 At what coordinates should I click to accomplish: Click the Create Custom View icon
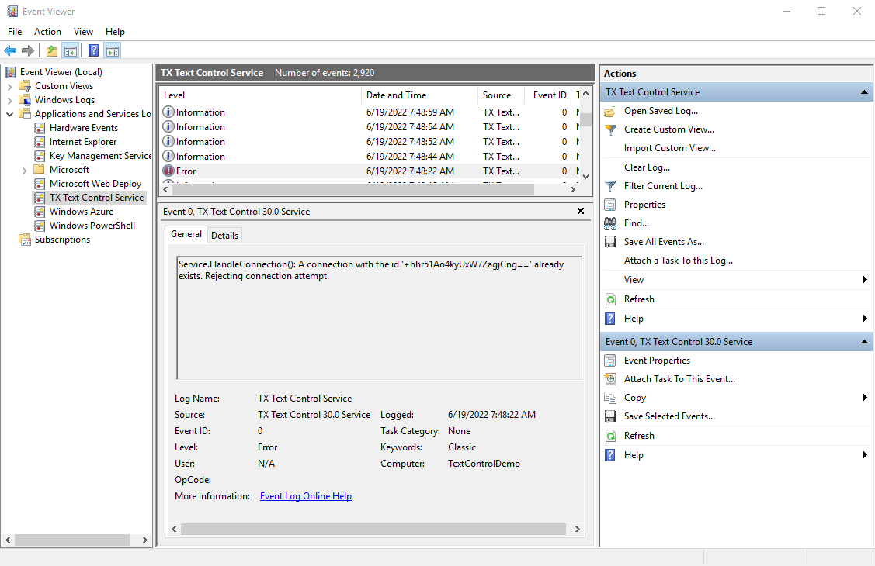click(x=610, y=129)
